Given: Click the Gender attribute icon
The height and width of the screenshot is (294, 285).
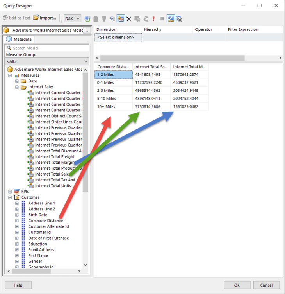Looking at the screenshot, I should (23, 261).
